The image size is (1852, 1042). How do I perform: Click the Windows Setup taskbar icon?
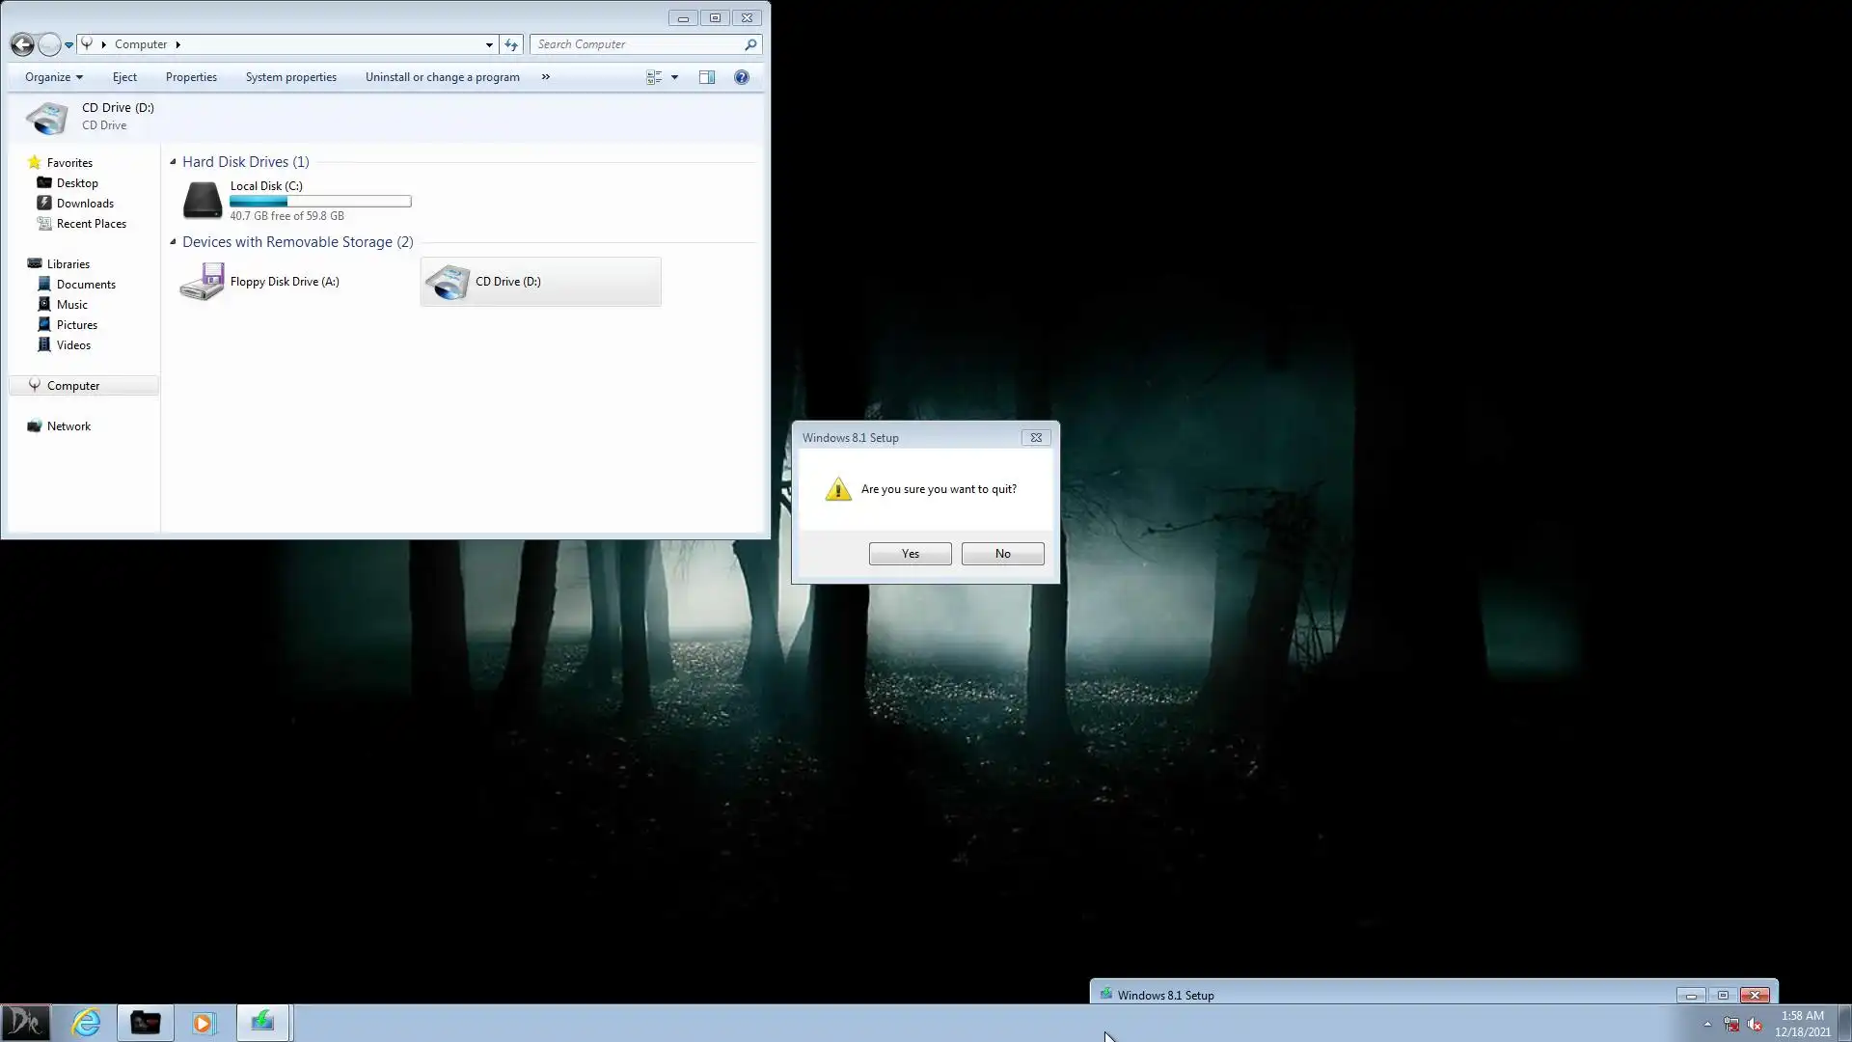pos(262,1022)
